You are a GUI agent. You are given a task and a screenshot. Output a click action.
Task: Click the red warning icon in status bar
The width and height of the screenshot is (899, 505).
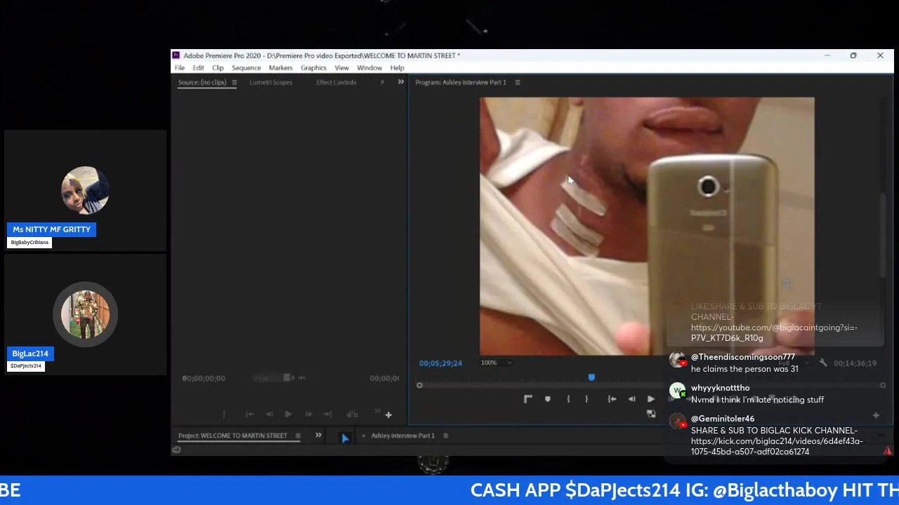coord(888,450)
